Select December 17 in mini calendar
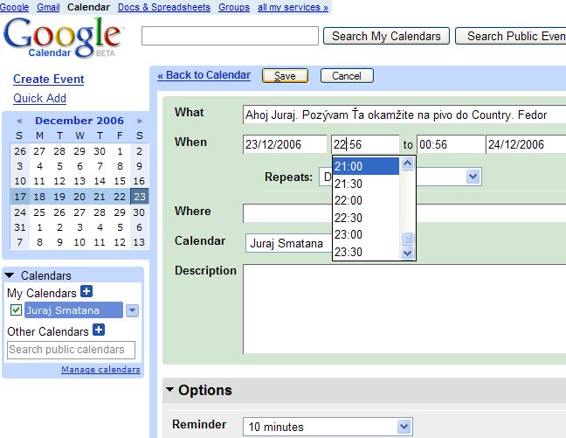Screen dimensions: 566x438 pos(20,197)
